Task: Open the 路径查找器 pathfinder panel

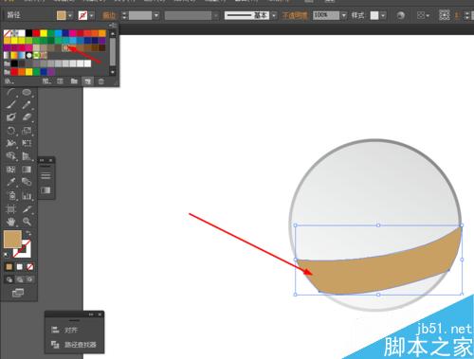Action: pyautogui.click(x=81, y=345)
